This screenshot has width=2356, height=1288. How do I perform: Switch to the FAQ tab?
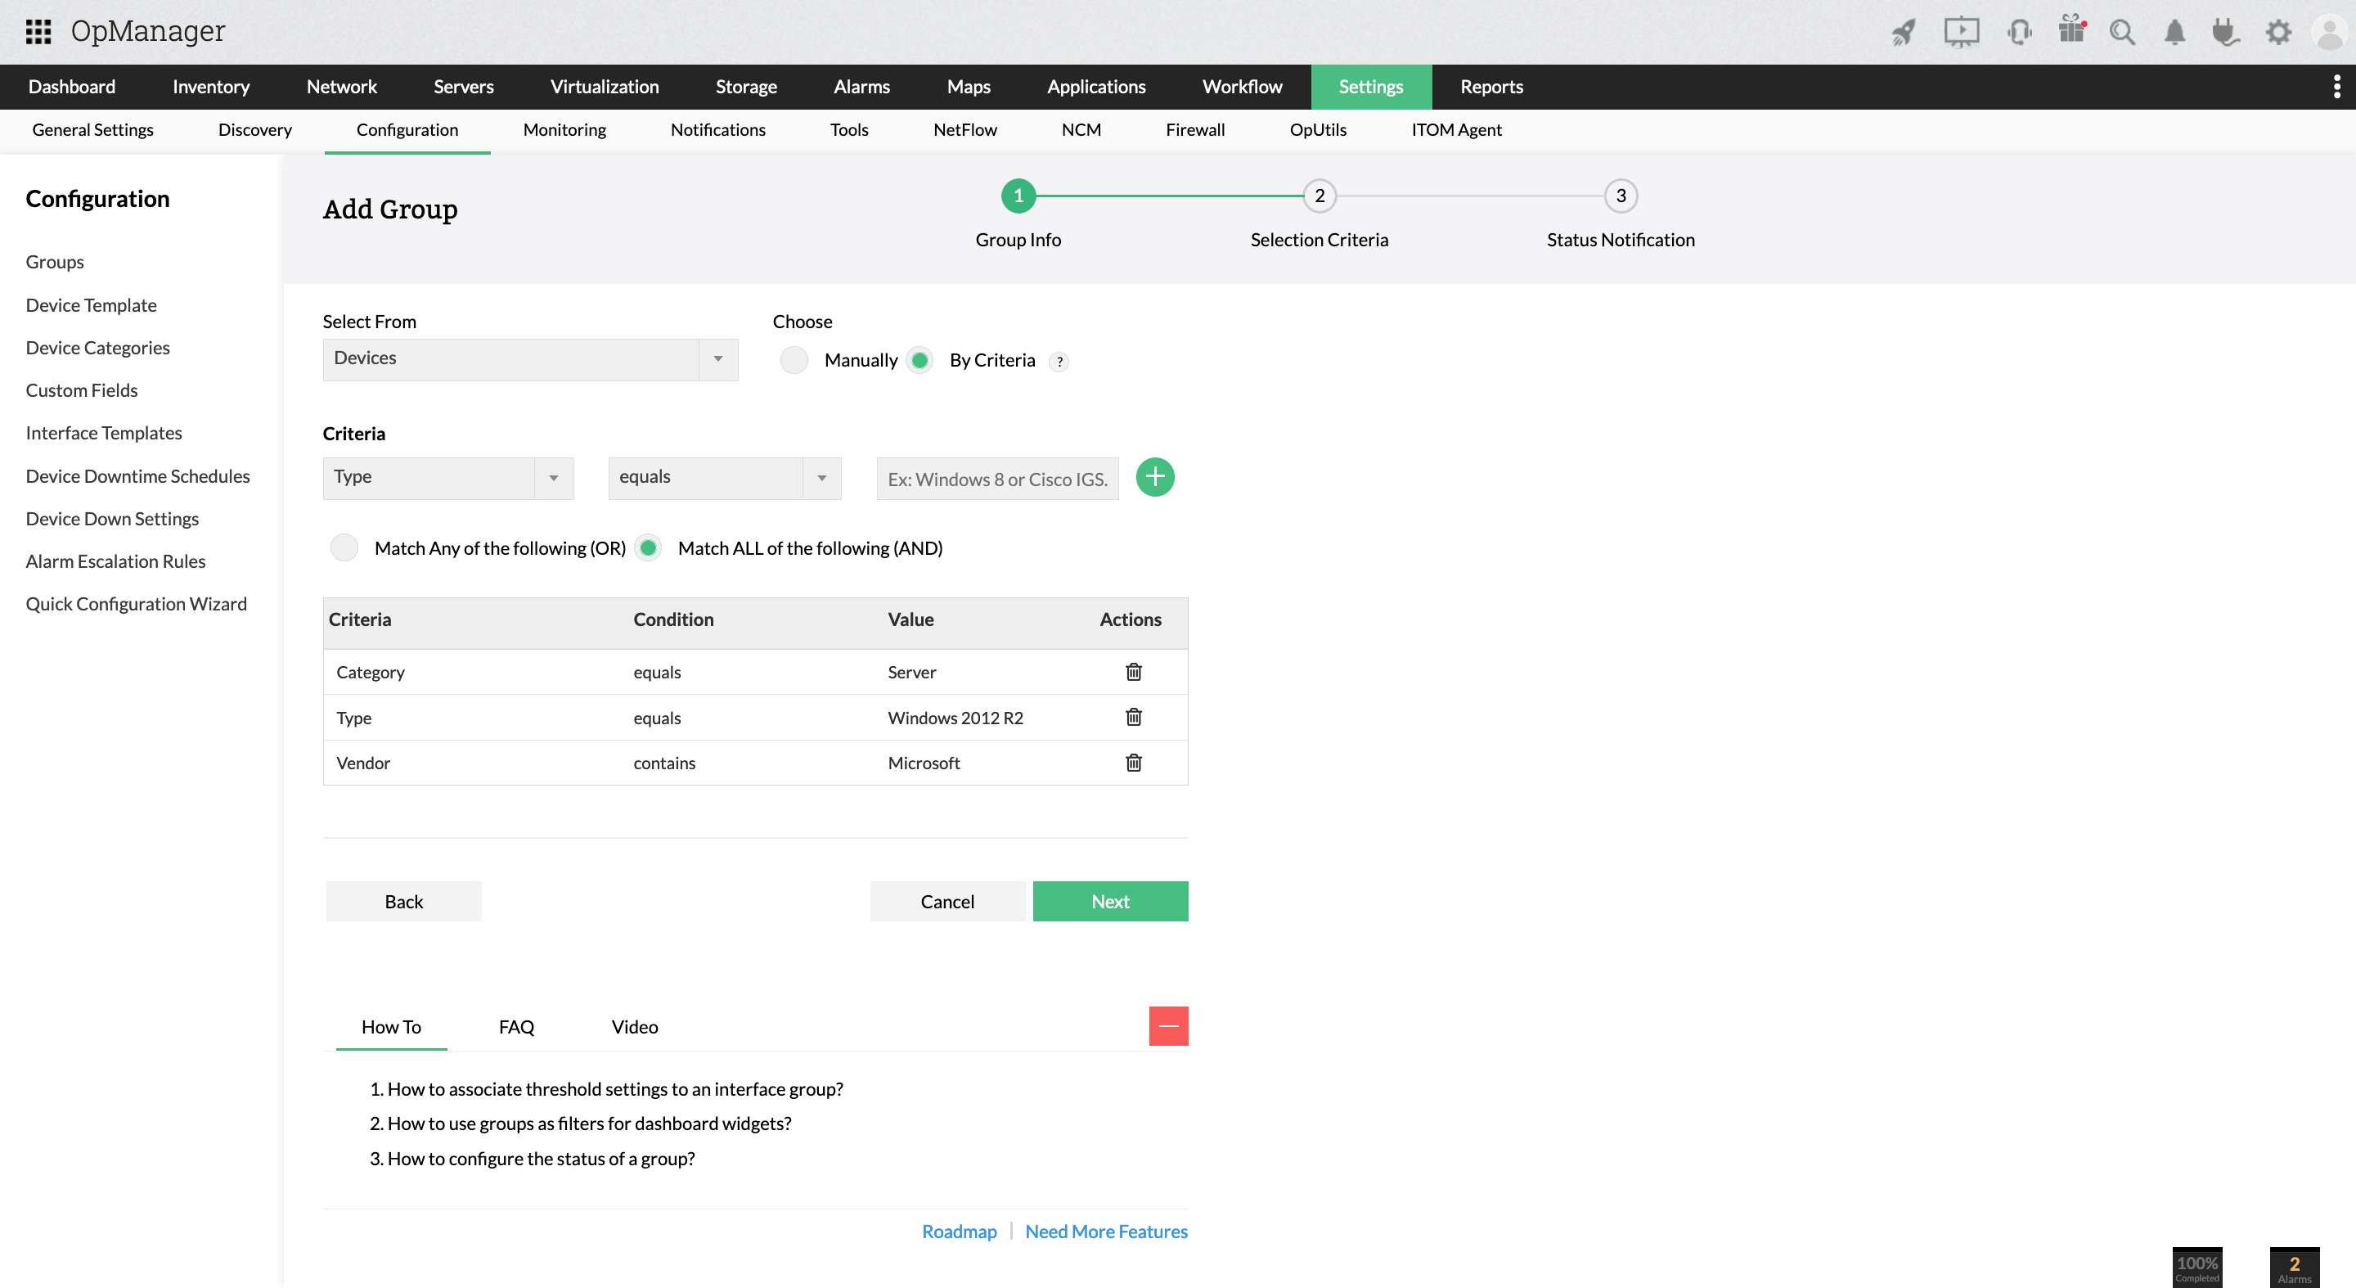coord(515,1025)
